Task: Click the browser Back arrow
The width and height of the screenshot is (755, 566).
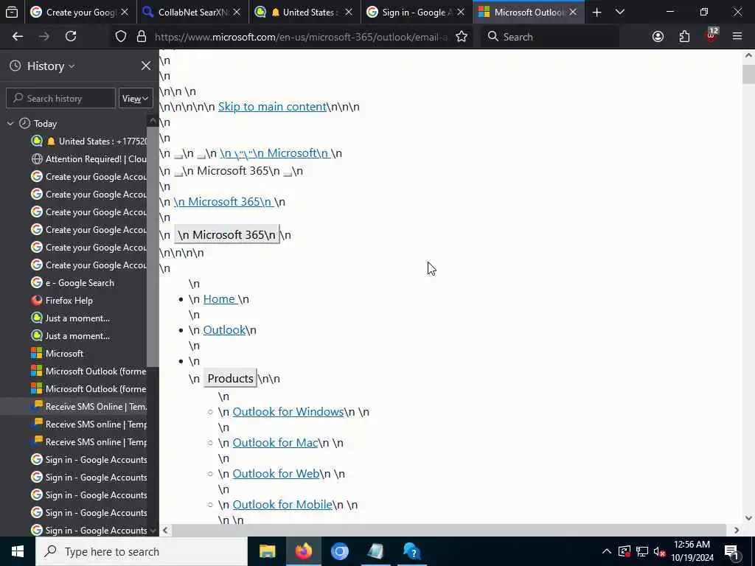Action: (18, 37)
